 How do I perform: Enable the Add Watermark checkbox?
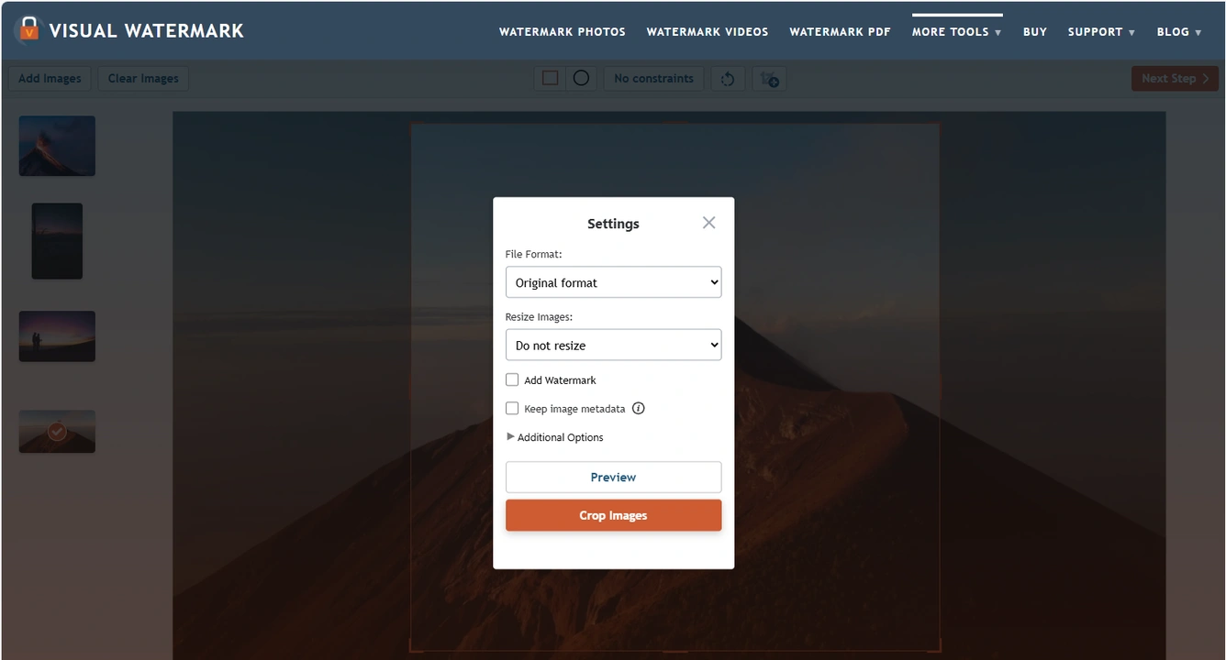click(512, 379)
